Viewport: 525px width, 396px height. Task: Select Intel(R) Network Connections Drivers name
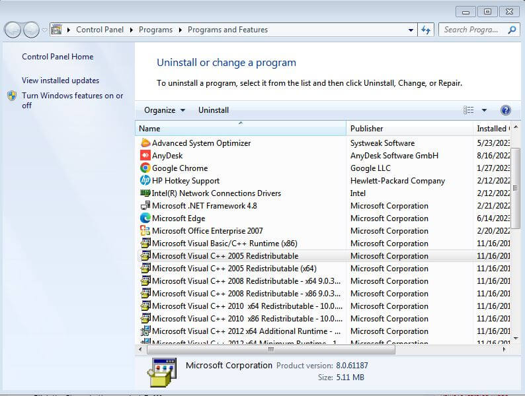click(216, 193)
